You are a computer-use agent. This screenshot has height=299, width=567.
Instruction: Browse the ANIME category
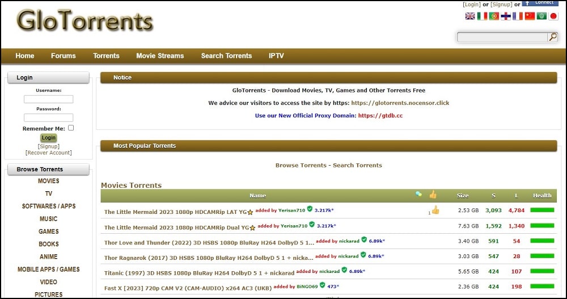click(48, 256)
